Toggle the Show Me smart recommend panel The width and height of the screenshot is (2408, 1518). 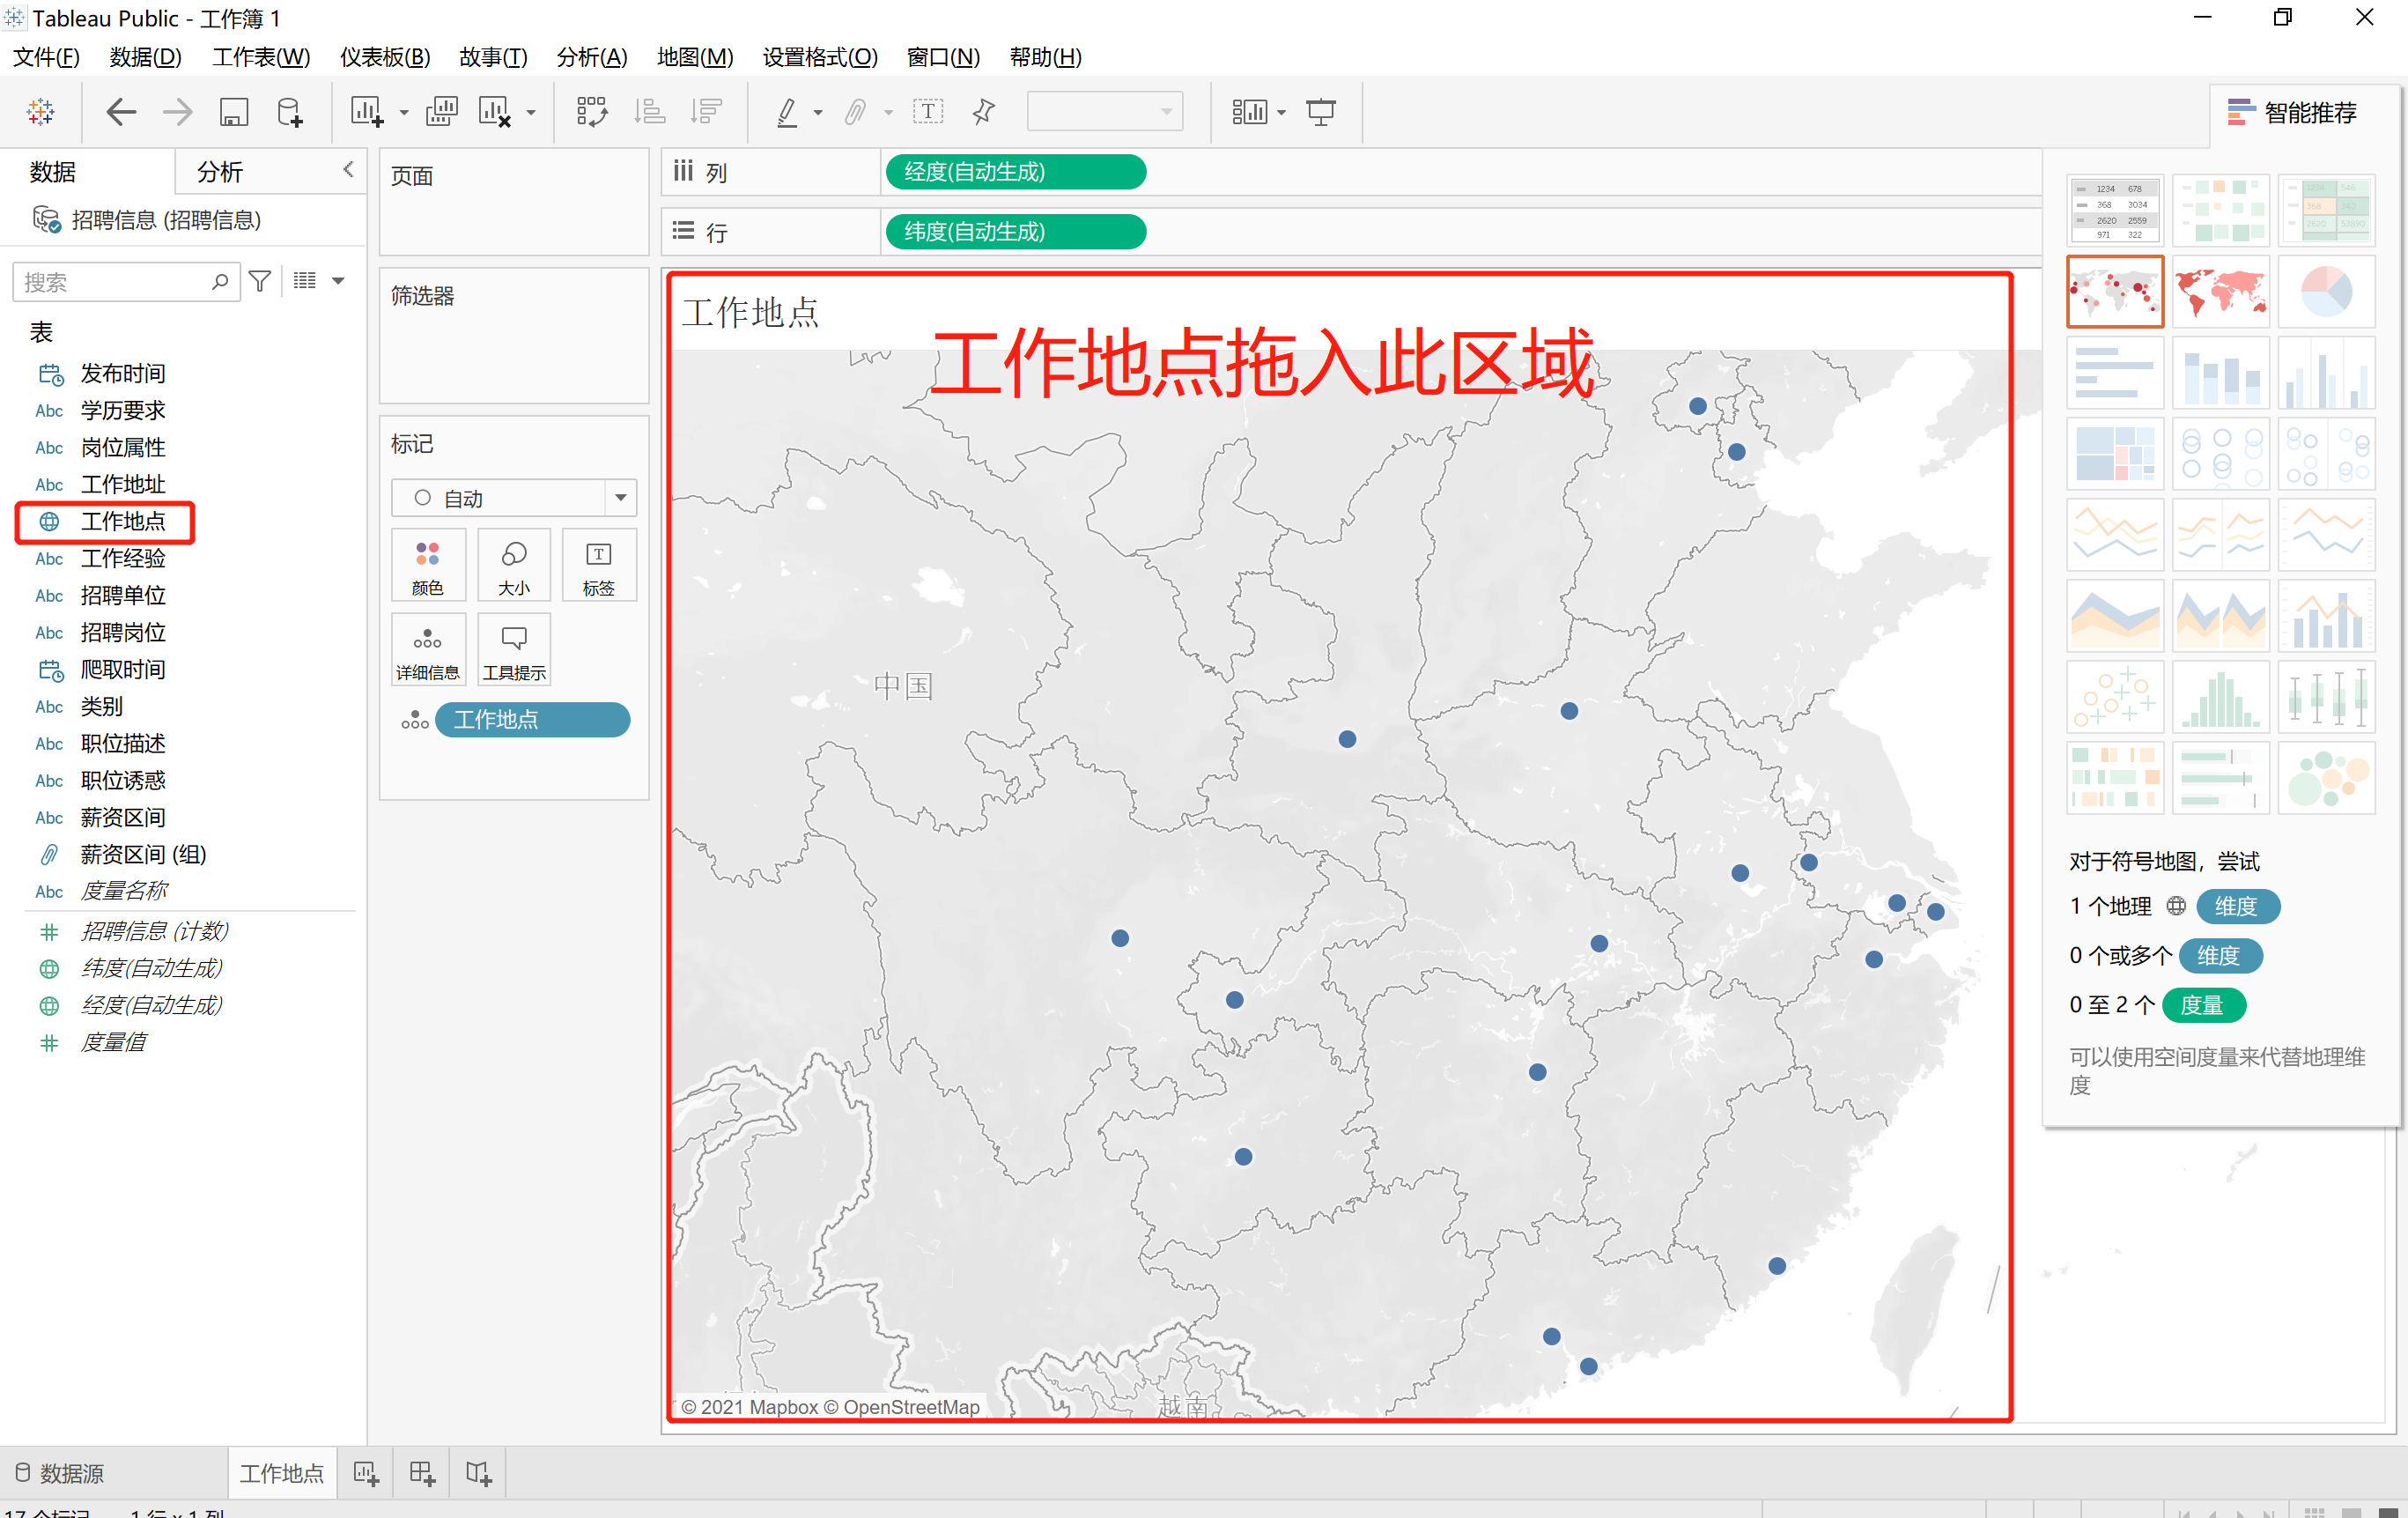2293,112
